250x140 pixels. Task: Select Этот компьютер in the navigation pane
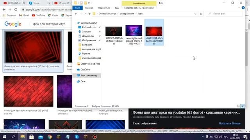pos(89,75)
